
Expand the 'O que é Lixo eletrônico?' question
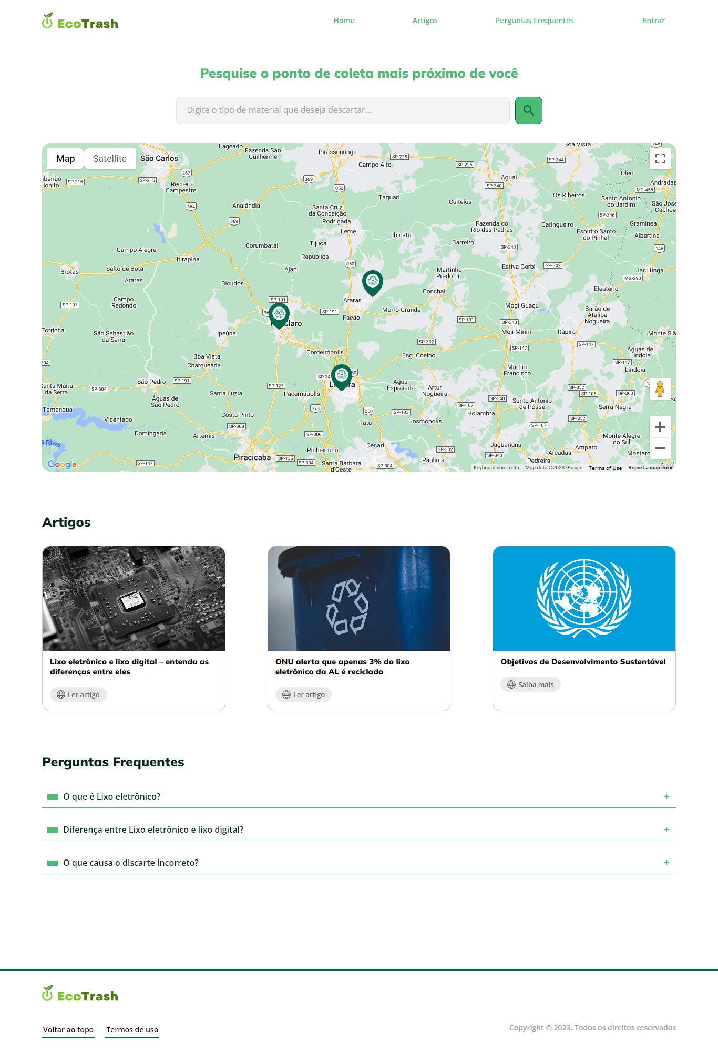click(x=359, y=796)
